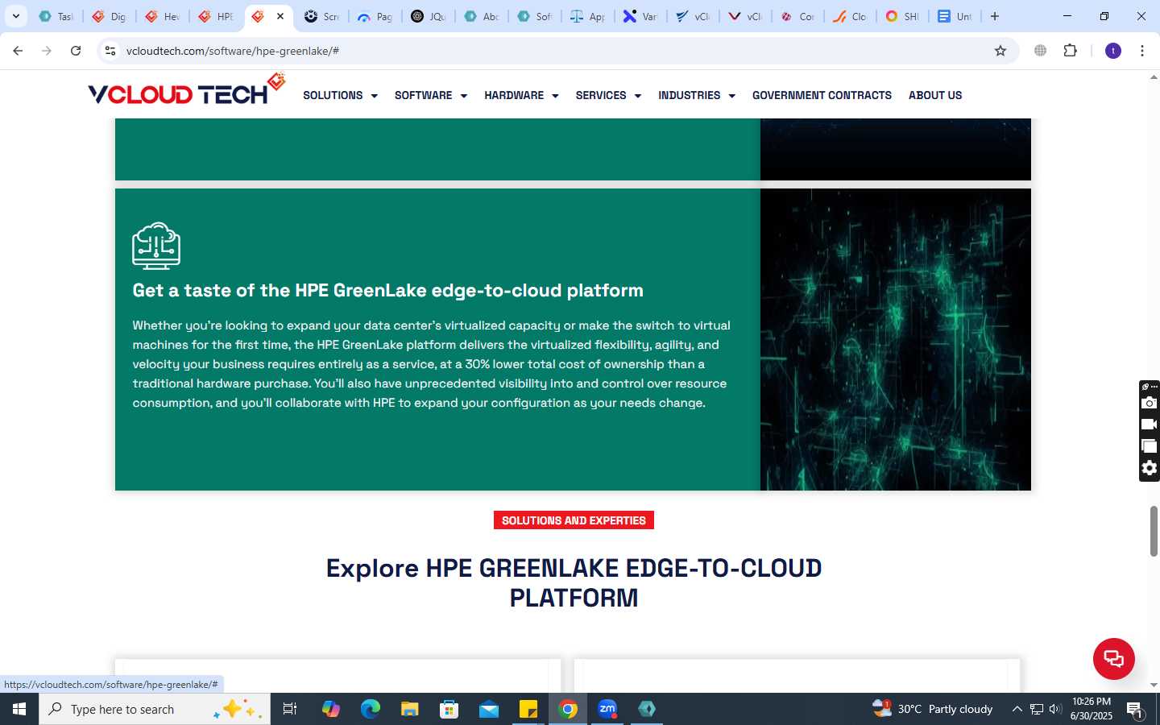Open the Chrome three-dot menu
This screenshot has width=1160, height=725.
(x=1142, y=51)
